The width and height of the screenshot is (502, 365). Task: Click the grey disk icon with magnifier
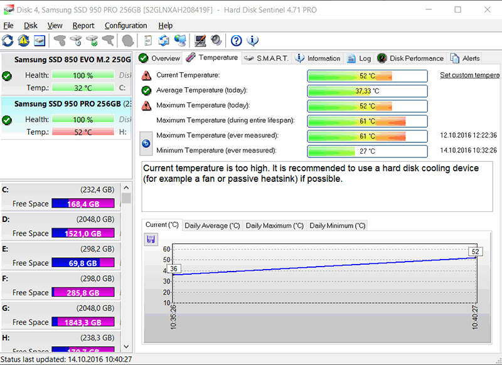pos(108,41)
